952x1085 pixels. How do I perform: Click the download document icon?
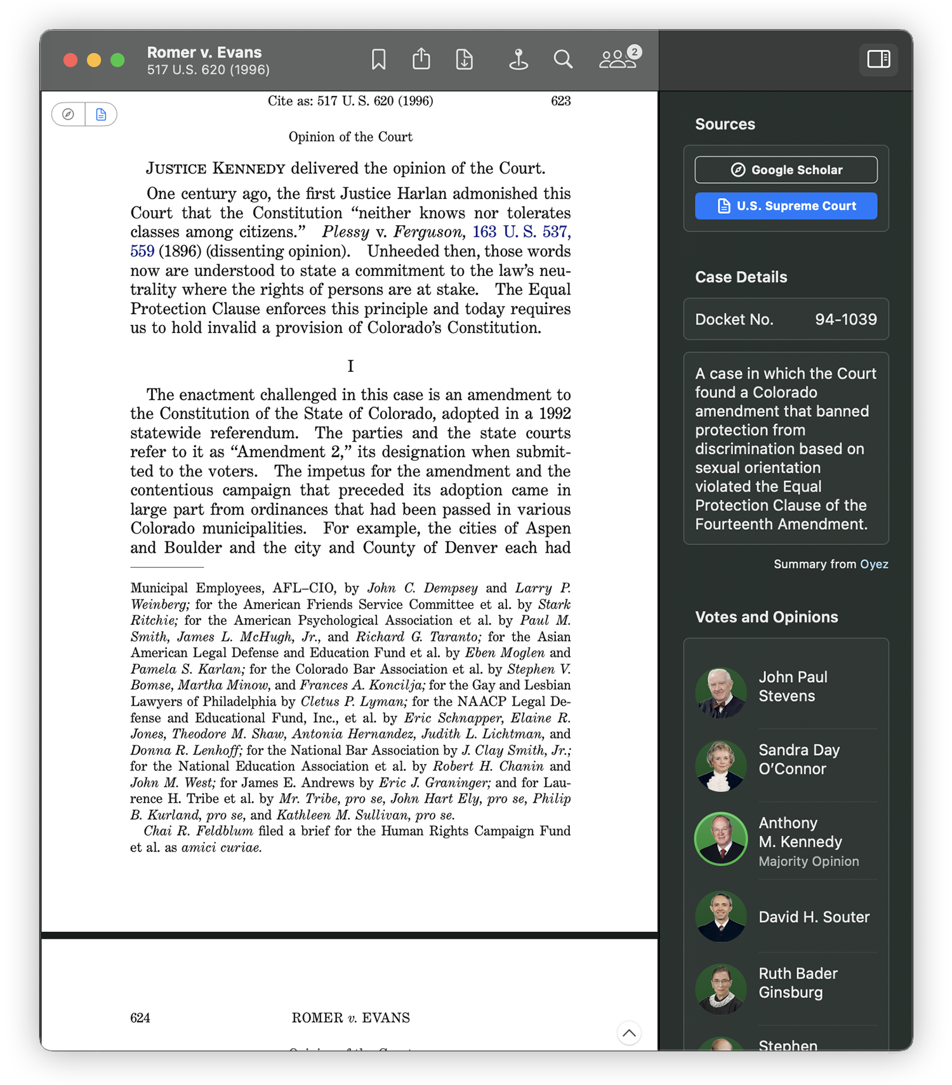point(465,60)
